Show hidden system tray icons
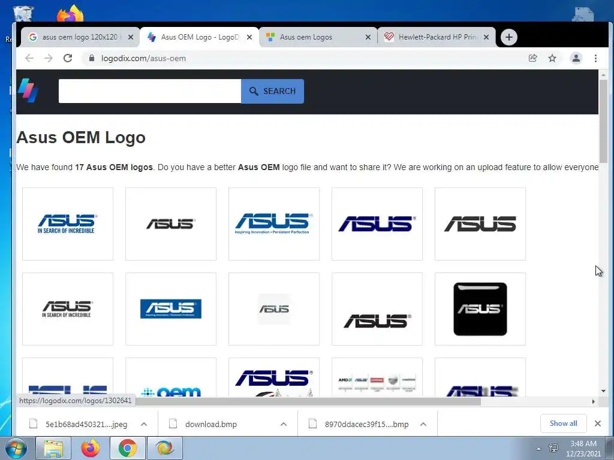The image size is (614, 460). pyautogui.click(x=538, y=449)
